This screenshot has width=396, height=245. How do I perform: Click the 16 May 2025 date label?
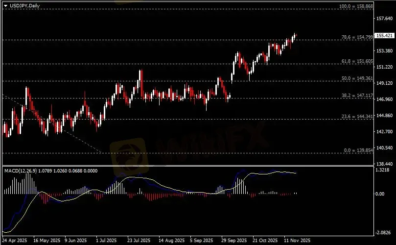coord(47,240)
